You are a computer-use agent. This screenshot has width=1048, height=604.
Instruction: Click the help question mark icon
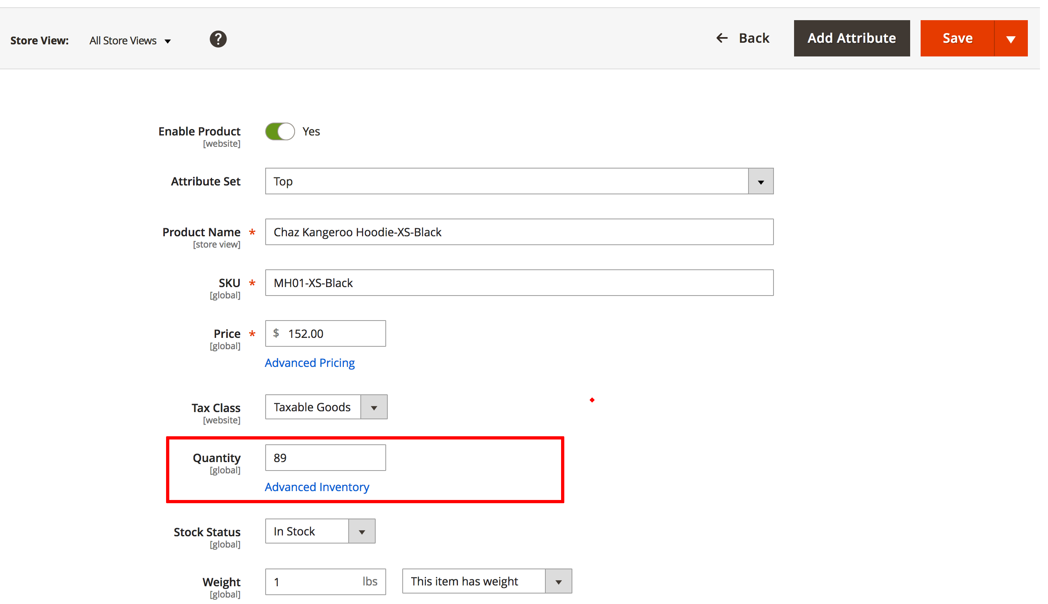pos(218,39)
